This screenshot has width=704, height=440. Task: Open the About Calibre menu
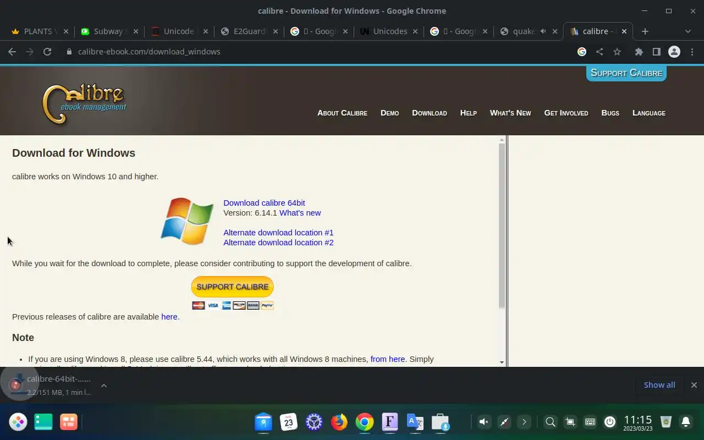click(x=342, y=113)
